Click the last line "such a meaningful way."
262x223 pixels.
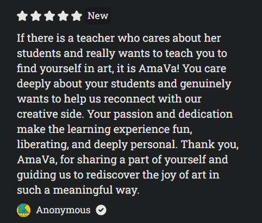78,190
